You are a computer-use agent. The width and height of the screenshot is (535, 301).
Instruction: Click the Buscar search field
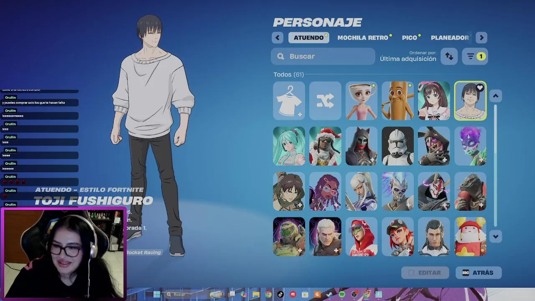click(x=323, y=56)
